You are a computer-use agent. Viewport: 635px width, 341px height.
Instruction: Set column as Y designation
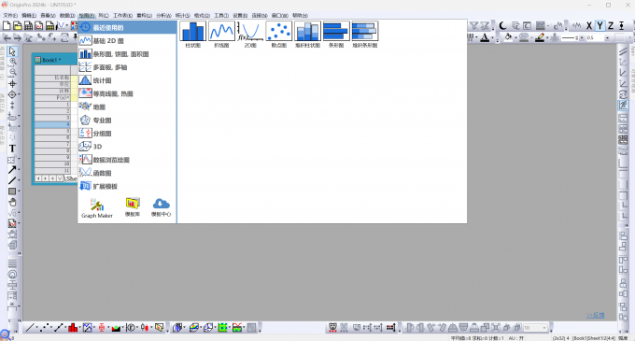click(600, 26)
